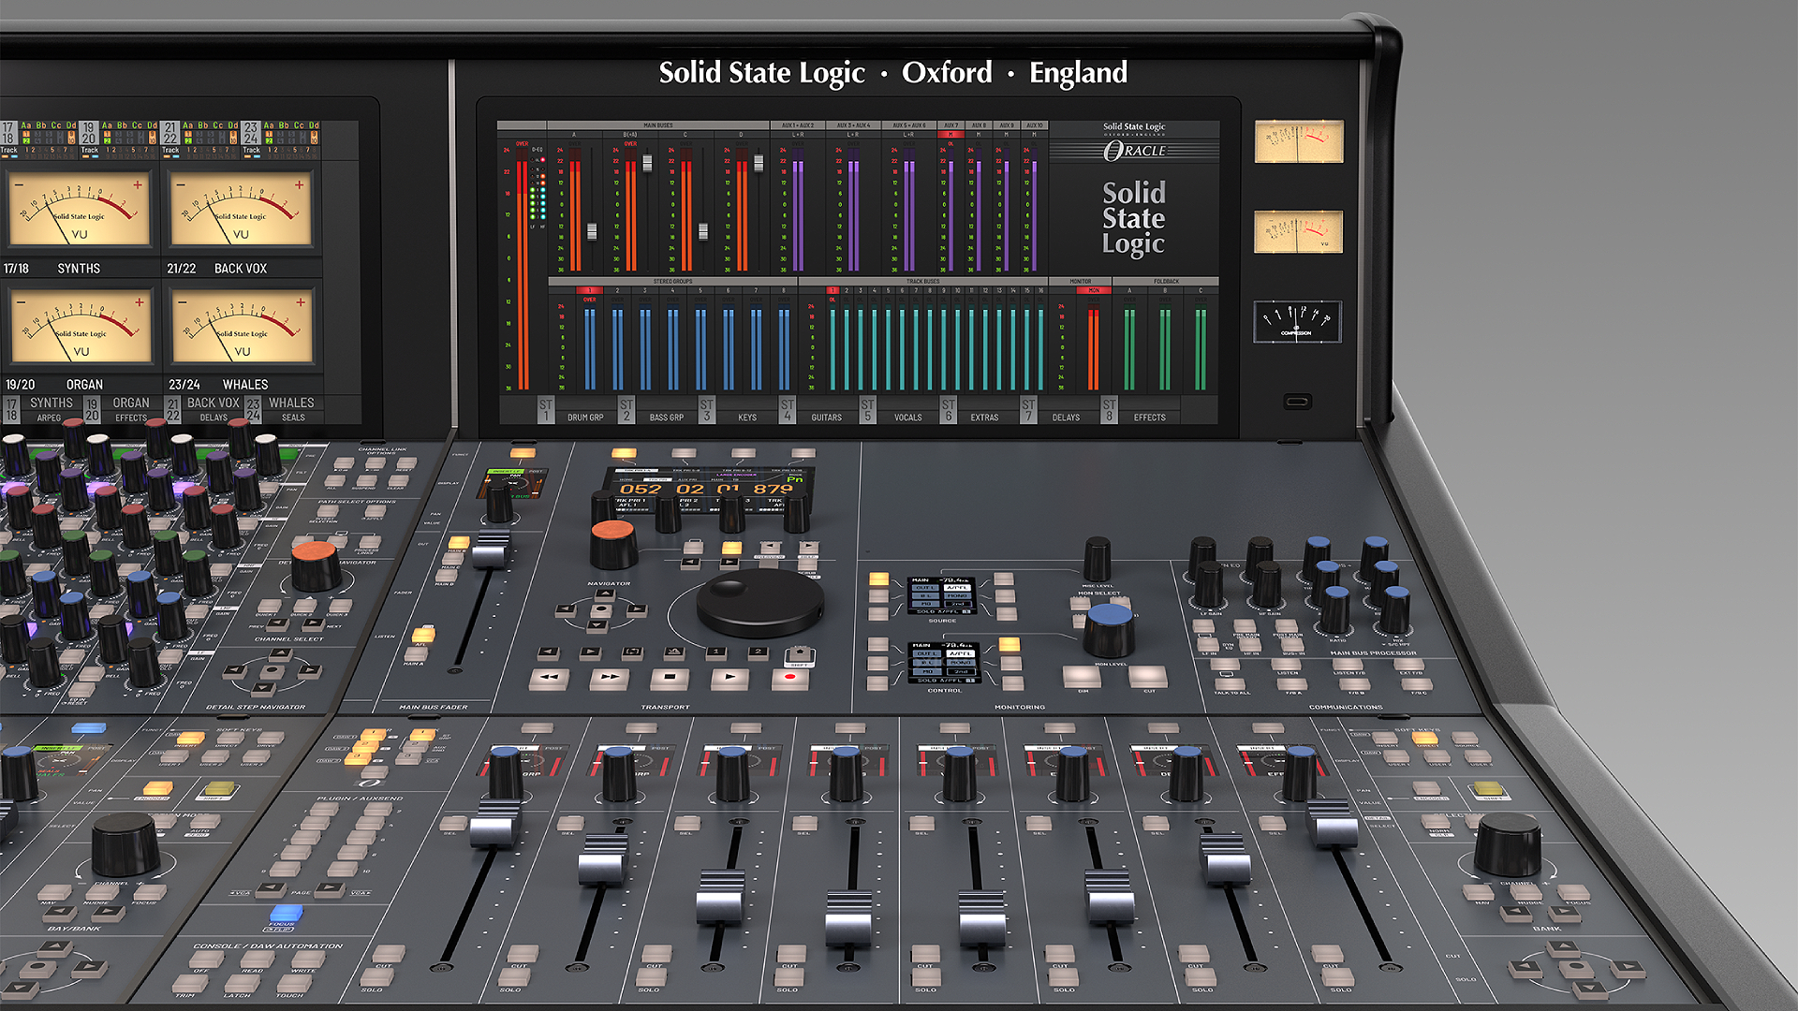The width and height of the screenshot is (1798, 1011).
Task: Click the WHALES 23/24 VU meter
Action: 243,327
